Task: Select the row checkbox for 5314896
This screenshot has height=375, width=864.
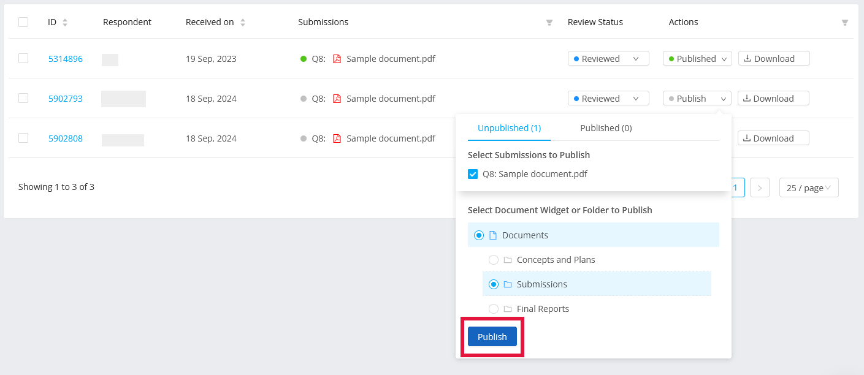Action: [x=23, y=58]
